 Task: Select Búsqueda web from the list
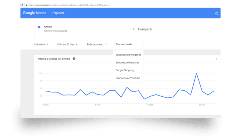(124, 44)
